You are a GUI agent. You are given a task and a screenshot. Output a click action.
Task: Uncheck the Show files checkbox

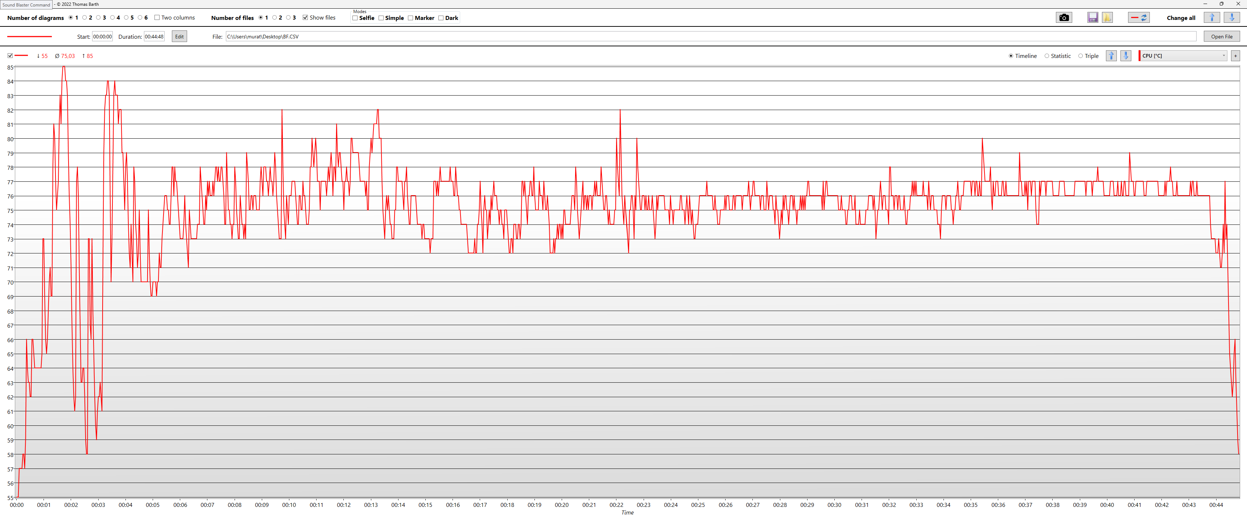pyautogui.click(x=305, y=18)
